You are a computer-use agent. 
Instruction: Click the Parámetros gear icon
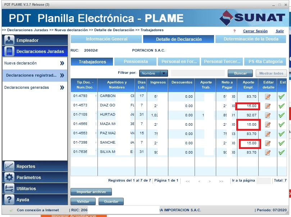9,177
